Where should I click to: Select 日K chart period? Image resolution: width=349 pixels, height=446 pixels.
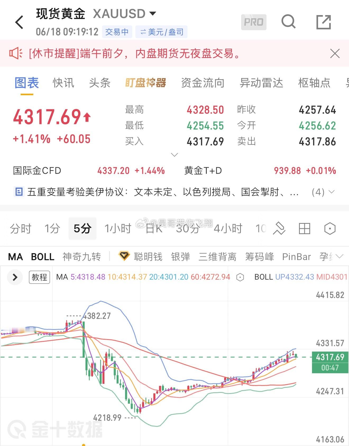click(x=154, y=229)
